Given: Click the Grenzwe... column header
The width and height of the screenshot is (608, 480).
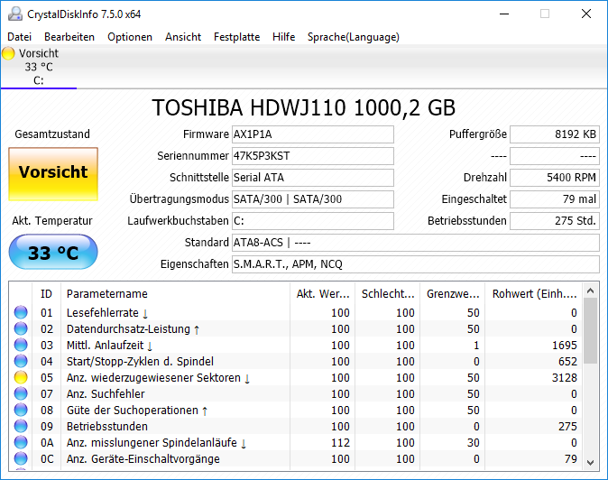Looking at the screenshot, I should (453, 294).
